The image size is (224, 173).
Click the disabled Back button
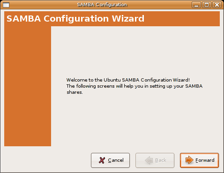pyautogui.click(x=155, y=160)
